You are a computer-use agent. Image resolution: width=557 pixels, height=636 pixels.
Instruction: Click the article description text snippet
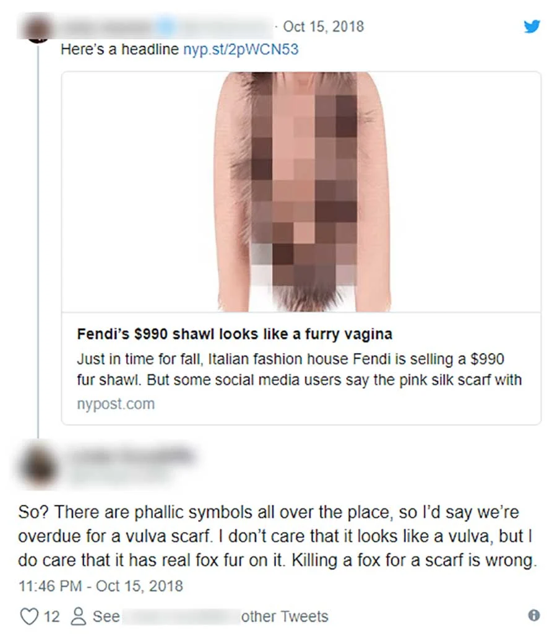(x=299, y=370)
